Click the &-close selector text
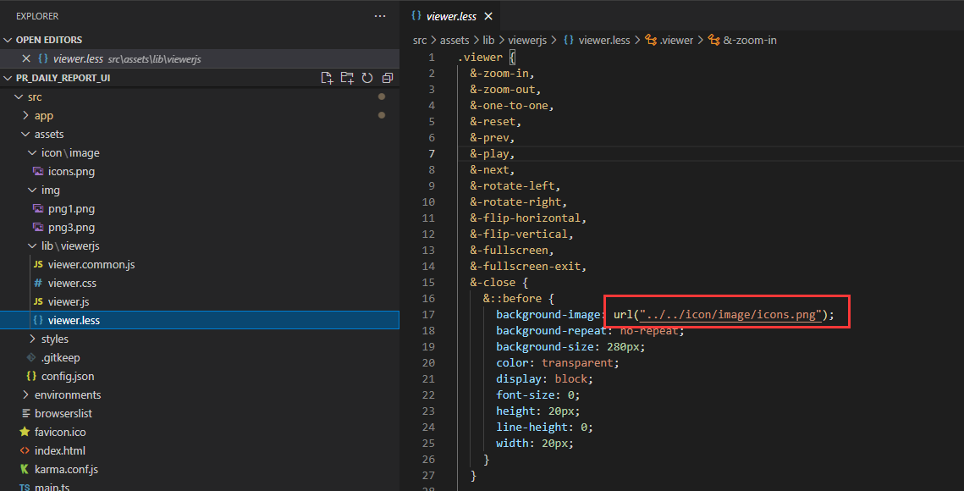The width and height of the screenshot is (964, 491). tap(493, 283)
